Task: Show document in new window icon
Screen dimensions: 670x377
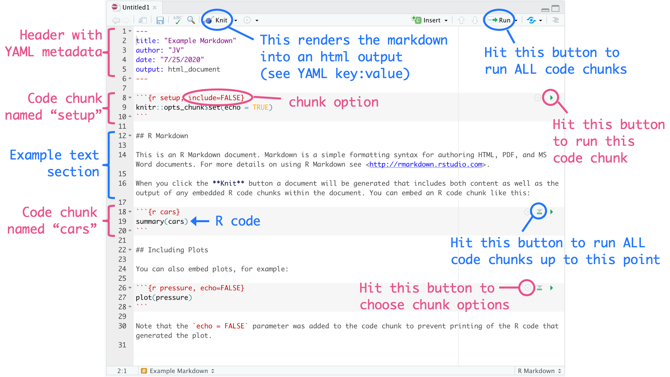Action: (143, 20)
